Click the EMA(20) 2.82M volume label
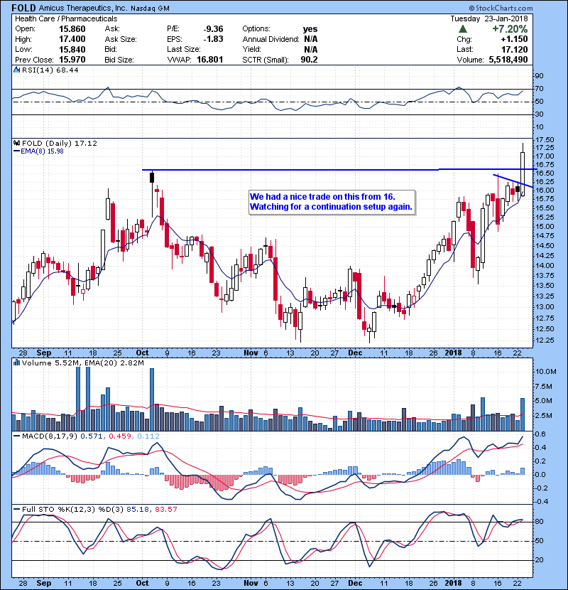 [114, 363]
